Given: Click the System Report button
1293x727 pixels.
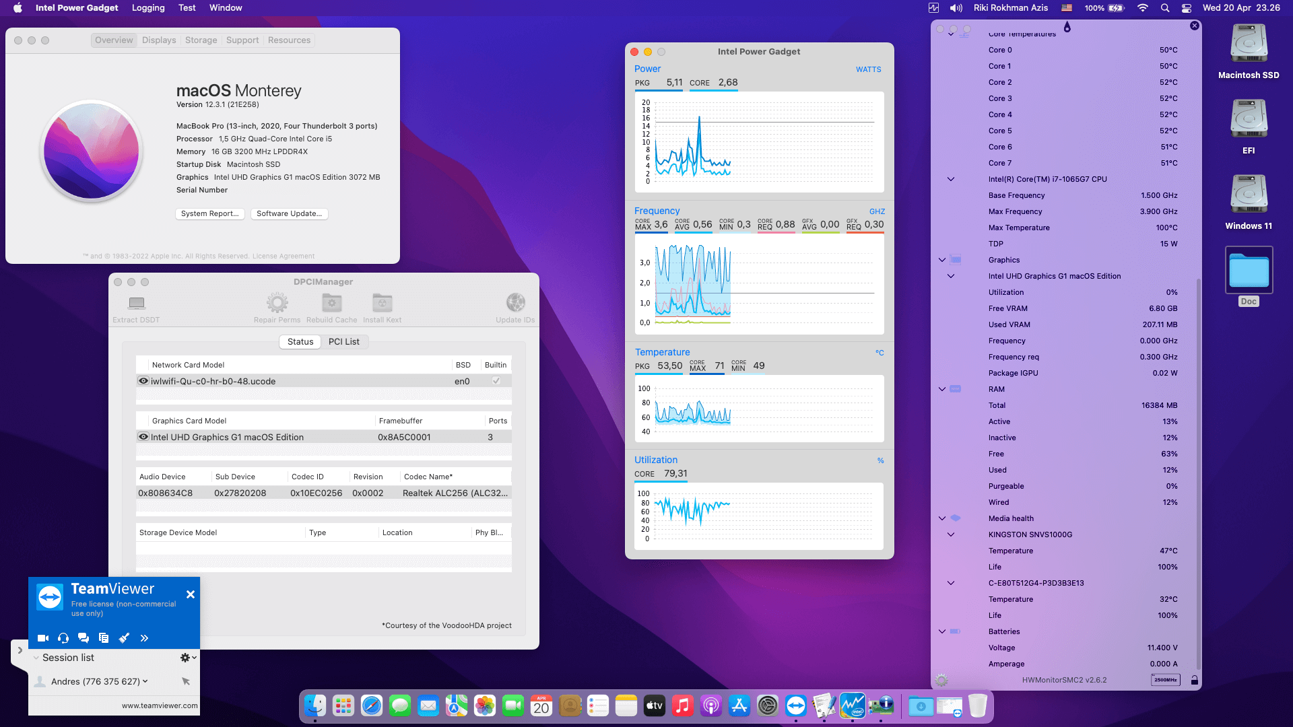Looking at the screenshot, I should (209, 214).
